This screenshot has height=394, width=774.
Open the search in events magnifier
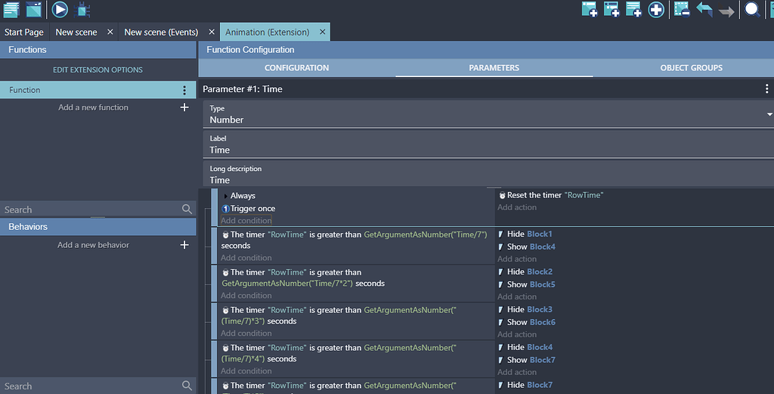tap(752, 9)
